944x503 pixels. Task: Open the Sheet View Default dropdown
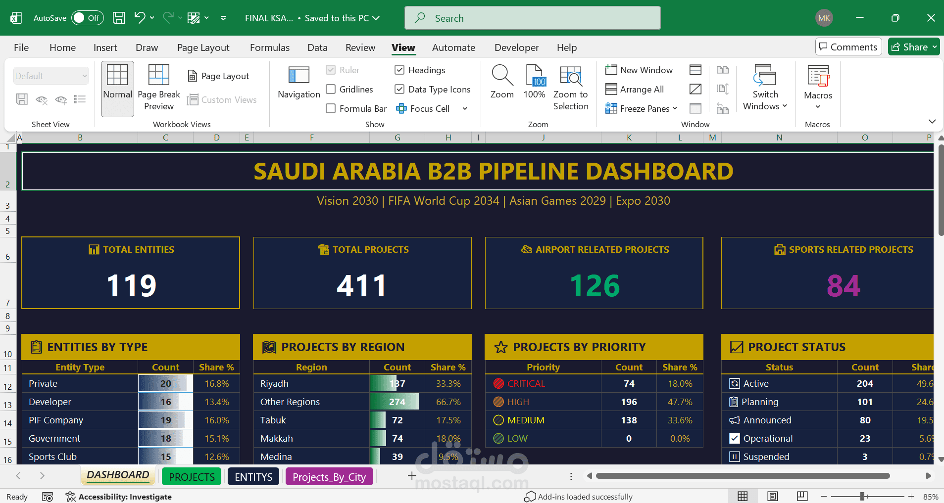[50, 75]
